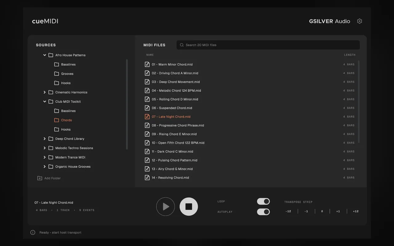Toggle the Autoplay switch
The image size is (394, 246).
263,212
